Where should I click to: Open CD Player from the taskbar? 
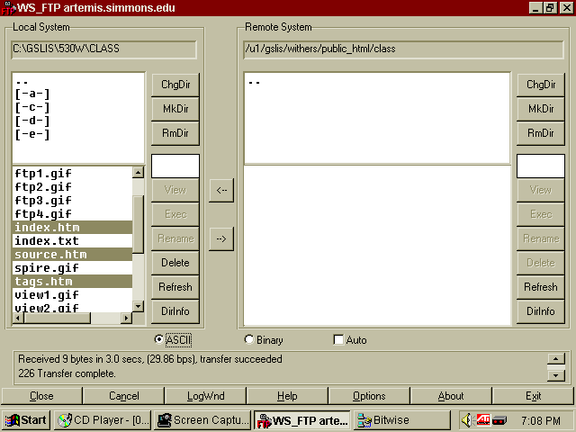pyautogui.click(x=101, y=420)
